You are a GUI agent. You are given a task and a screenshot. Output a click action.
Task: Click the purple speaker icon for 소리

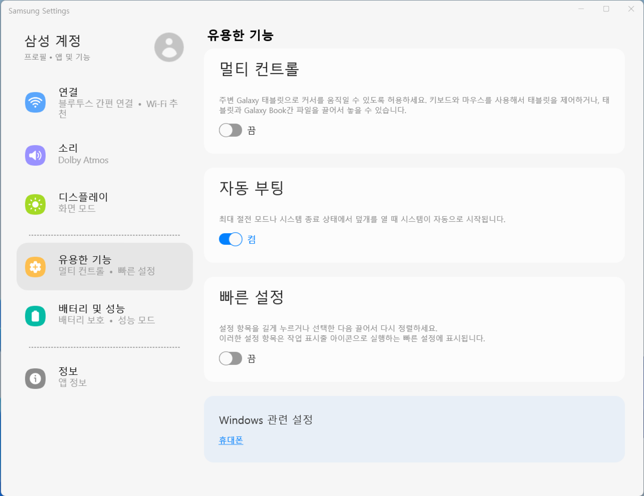[x=35, y=155]
